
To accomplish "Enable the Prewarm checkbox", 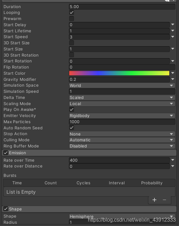I will pyautogui.click(x=72, y=19).
